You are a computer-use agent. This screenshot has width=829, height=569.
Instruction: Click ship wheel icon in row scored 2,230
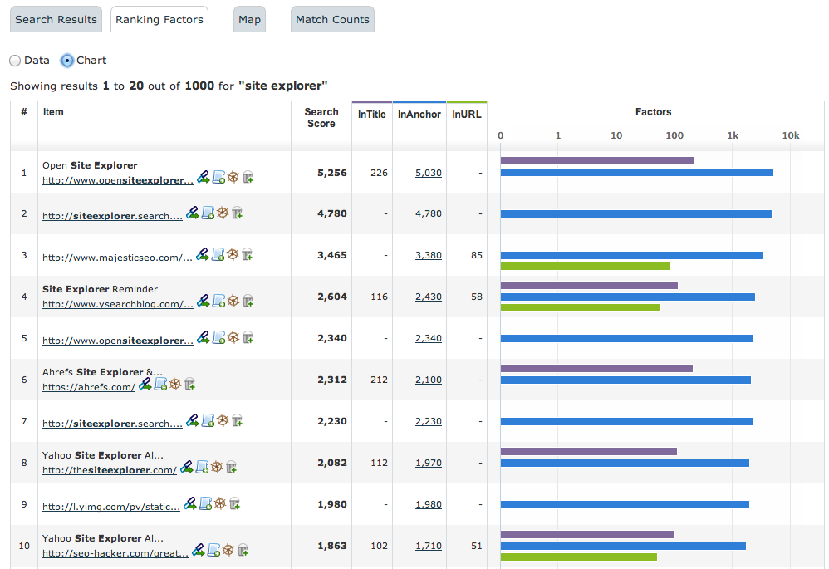coord(223,420)
